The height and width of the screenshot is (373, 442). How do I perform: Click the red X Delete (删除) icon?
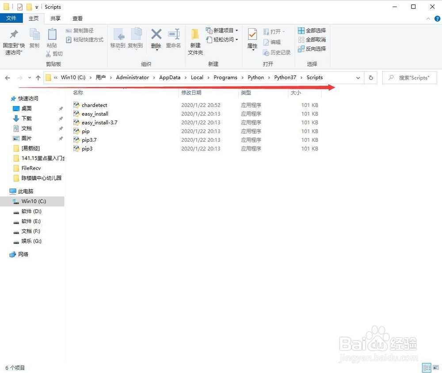click(156, 34)
